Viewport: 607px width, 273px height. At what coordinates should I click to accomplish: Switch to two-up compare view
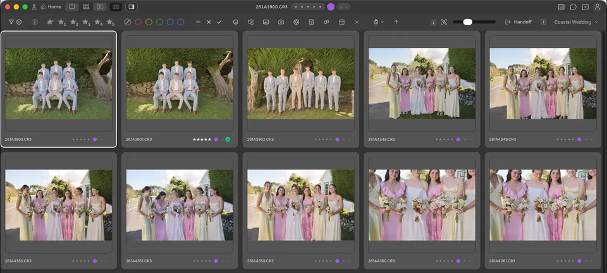coord(100,6)
